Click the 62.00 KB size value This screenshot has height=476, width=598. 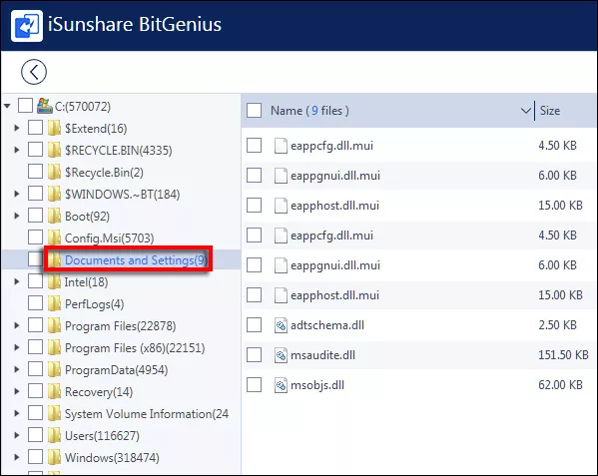[560, 385]
